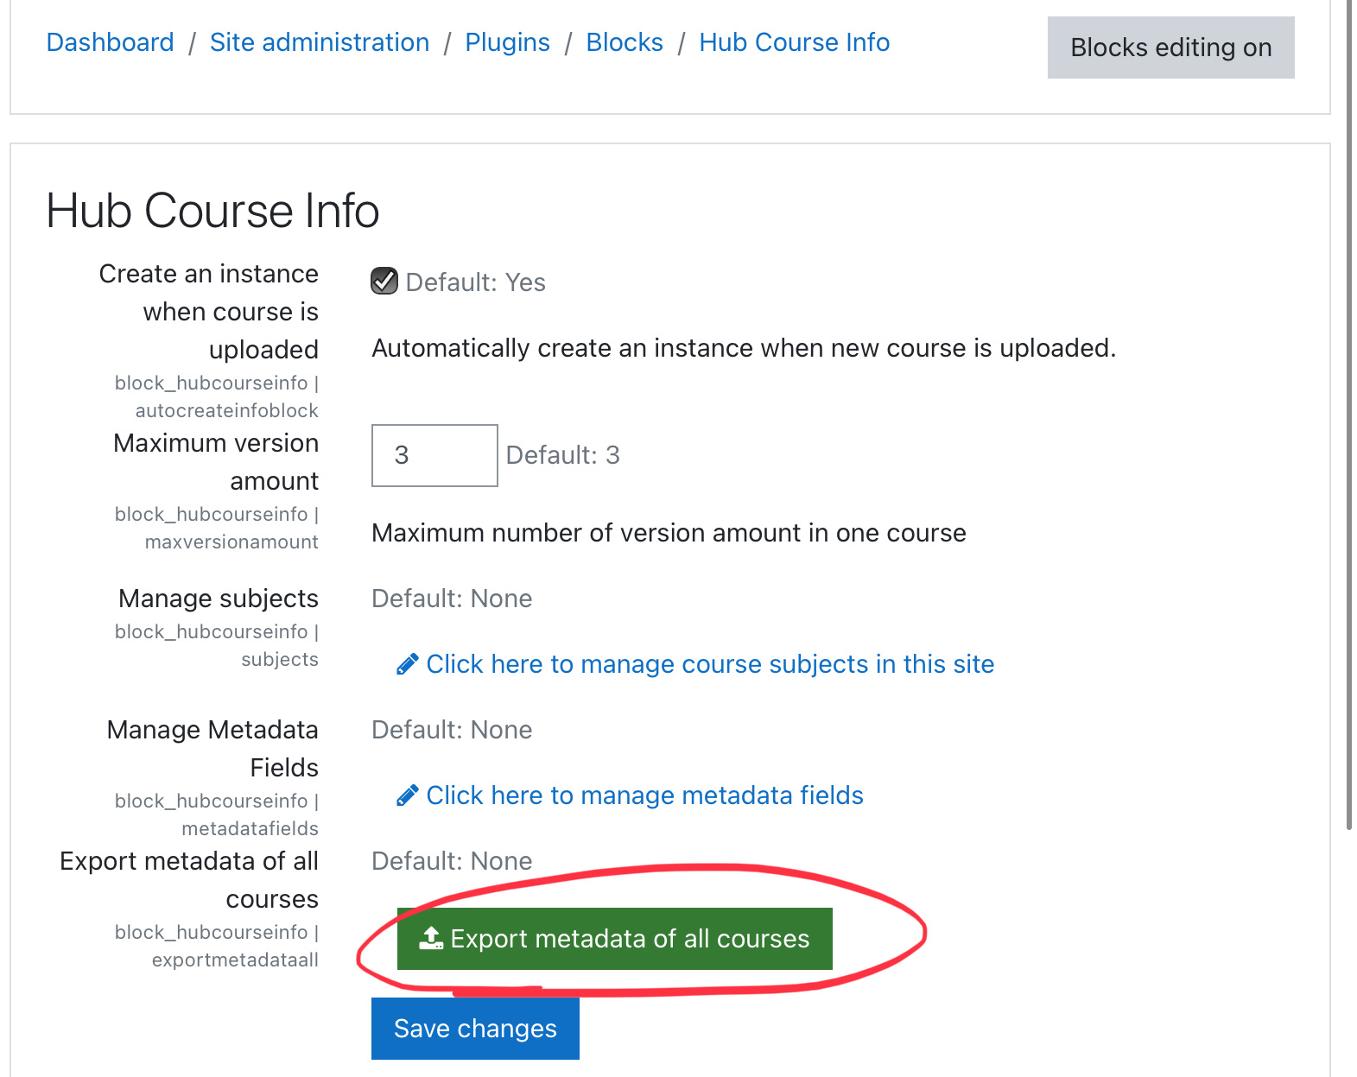Select Hub Course Info in the breadcrumb
The image size is (1357, 1077).
pos(794,41)
